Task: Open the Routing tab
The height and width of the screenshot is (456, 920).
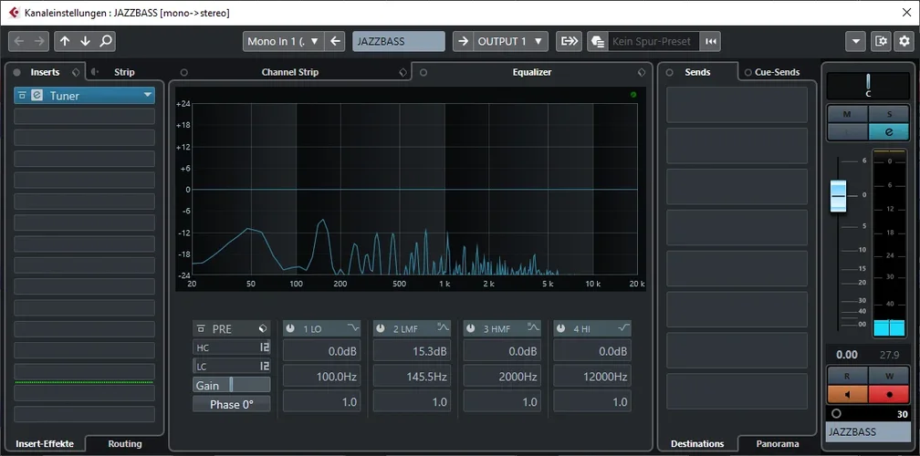Action: pyautogui.click(x=125, y=444)
